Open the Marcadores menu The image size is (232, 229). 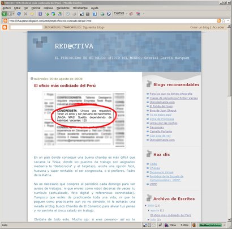tap(63, 8)
